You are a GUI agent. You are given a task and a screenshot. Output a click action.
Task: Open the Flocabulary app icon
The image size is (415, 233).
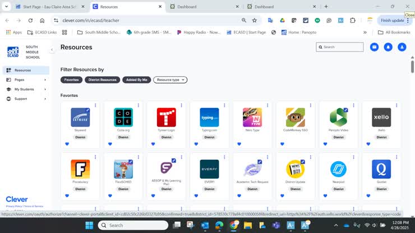tap(80, 169)
